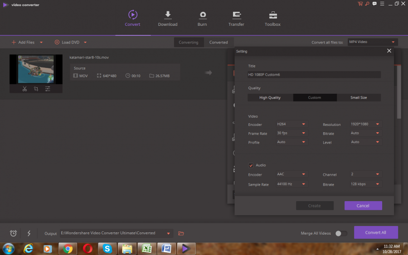Open the video Bitrate Auto dropdown

pos(365,133)
